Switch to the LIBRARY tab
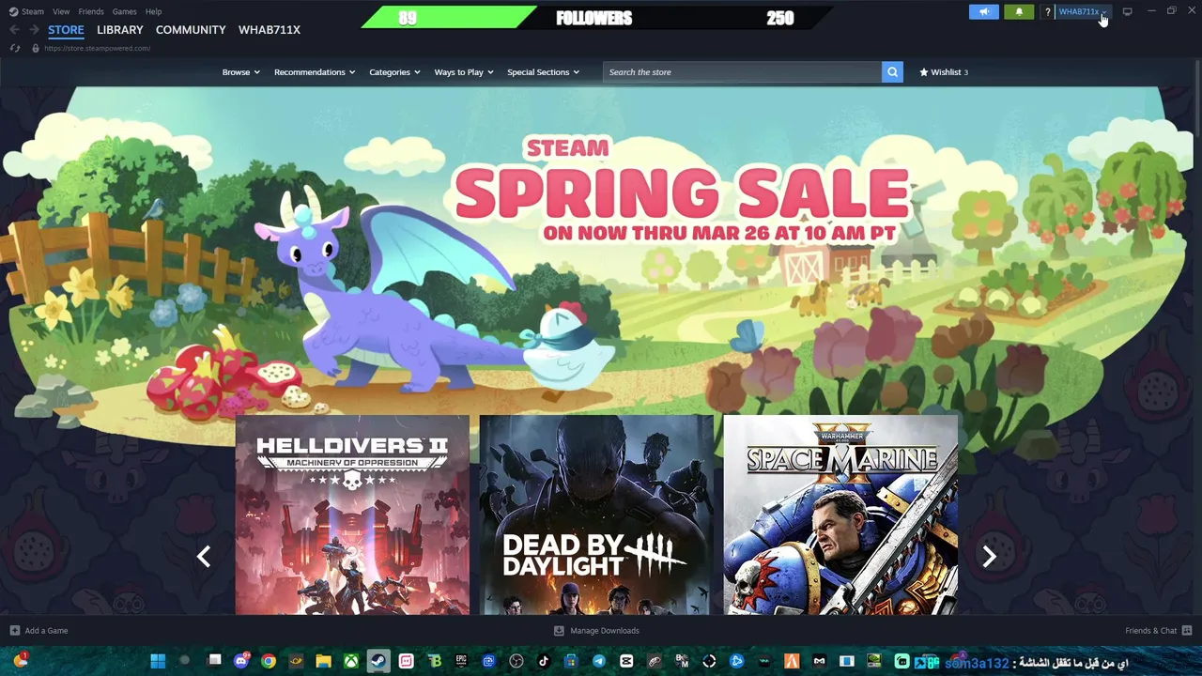 tap(120, 29)
